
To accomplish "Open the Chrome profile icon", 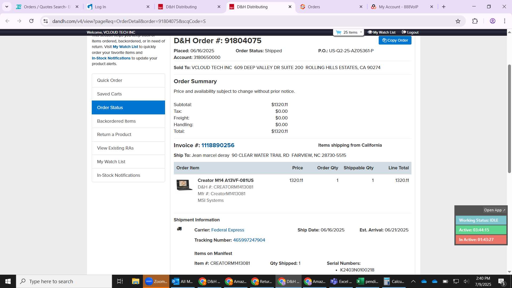I will (x=493, y=21).
